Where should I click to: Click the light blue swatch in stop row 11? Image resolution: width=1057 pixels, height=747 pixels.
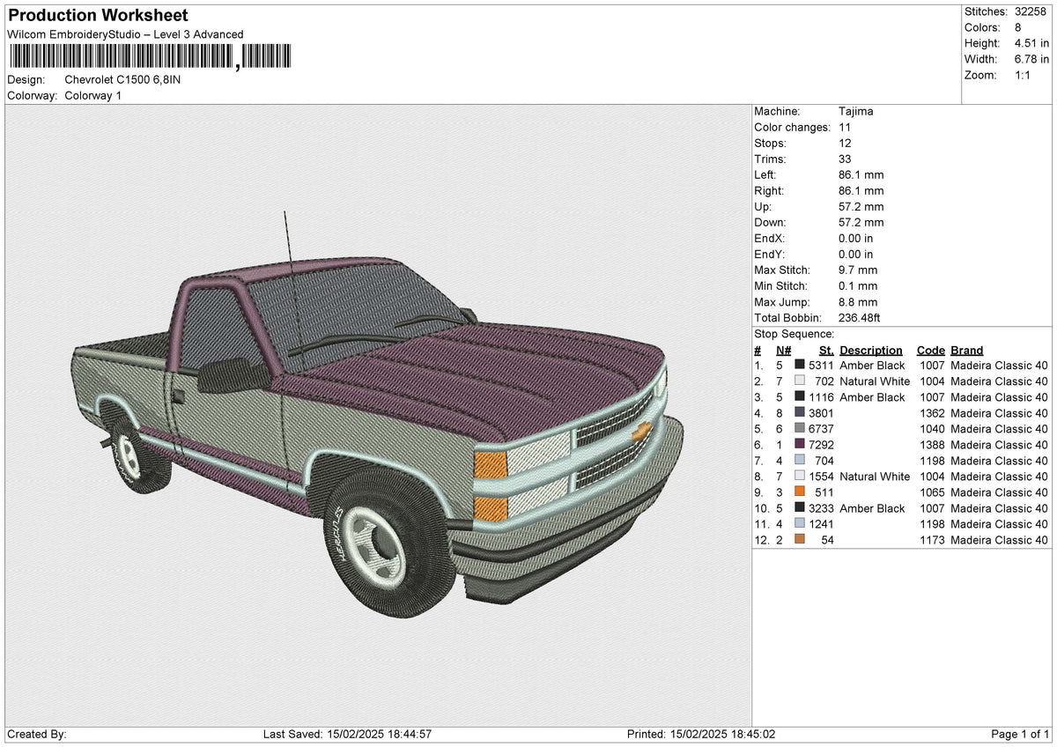(800, 524)
